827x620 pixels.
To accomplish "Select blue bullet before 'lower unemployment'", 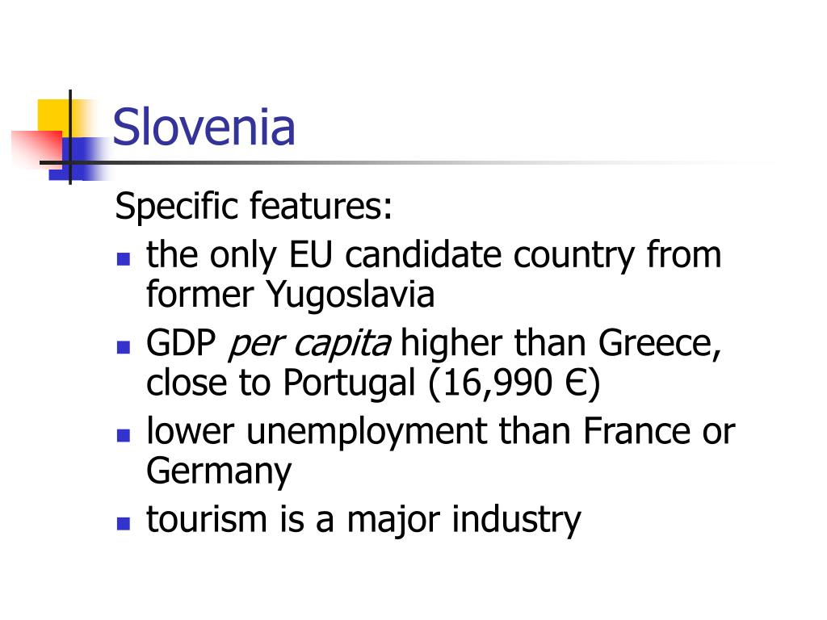I will 124,435.
